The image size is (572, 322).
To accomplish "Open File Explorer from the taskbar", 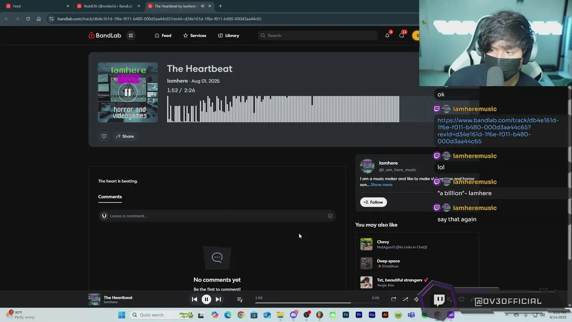I will (x=280, y=315).
